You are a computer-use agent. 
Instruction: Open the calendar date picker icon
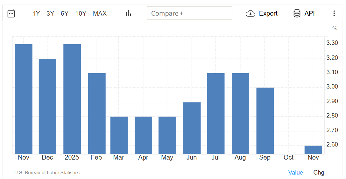[11, 13]
